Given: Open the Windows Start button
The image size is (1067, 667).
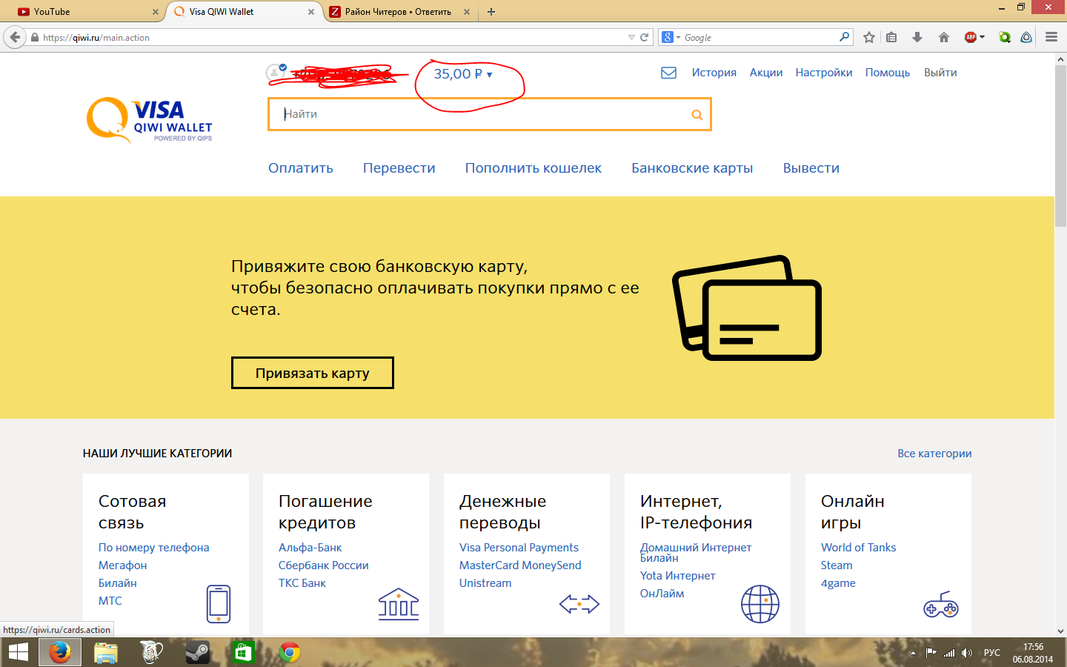Looking at the screenshot, I should [x=19, y=652].
